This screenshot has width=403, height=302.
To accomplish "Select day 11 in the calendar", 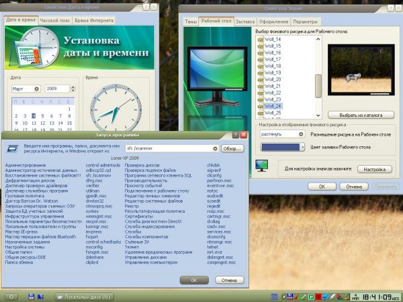I will pos(34,123).
